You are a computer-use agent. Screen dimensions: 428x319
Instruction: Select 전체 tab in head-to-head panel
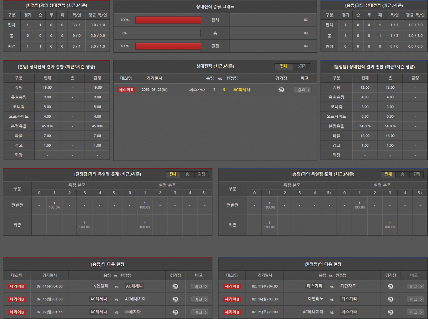pos(283,67)
